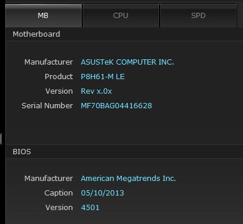Select the SPD tab

pos(198,16)
